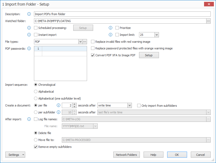
Task: Click info icon beside After import
Action: point(29,119)
